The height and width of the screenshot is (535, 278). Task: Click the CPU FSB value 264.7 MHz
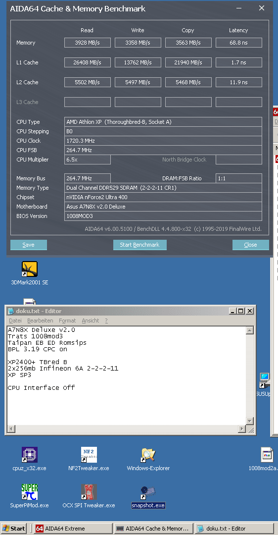coord(163,150)
